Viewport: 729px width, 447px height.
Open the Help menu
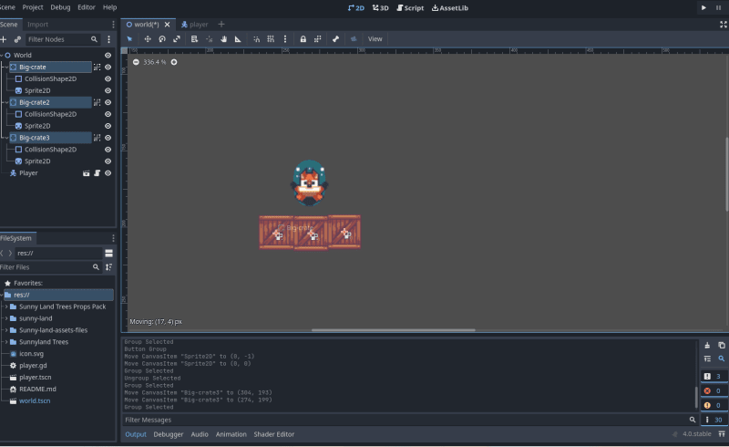(x=109, y=7)
